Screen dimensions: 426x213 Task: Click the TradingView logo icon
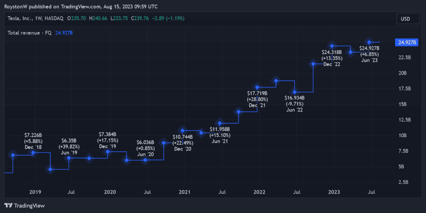point(9,206)
